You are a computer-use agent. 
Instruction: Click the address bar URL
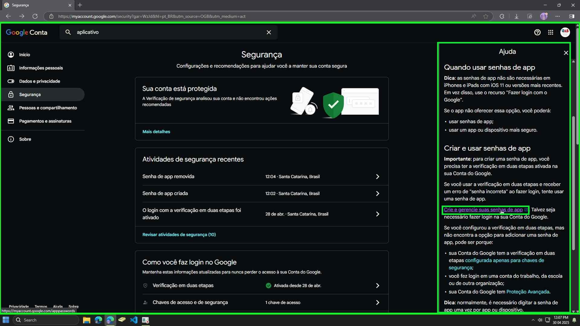pyautogui.click(x=152, y=16)
